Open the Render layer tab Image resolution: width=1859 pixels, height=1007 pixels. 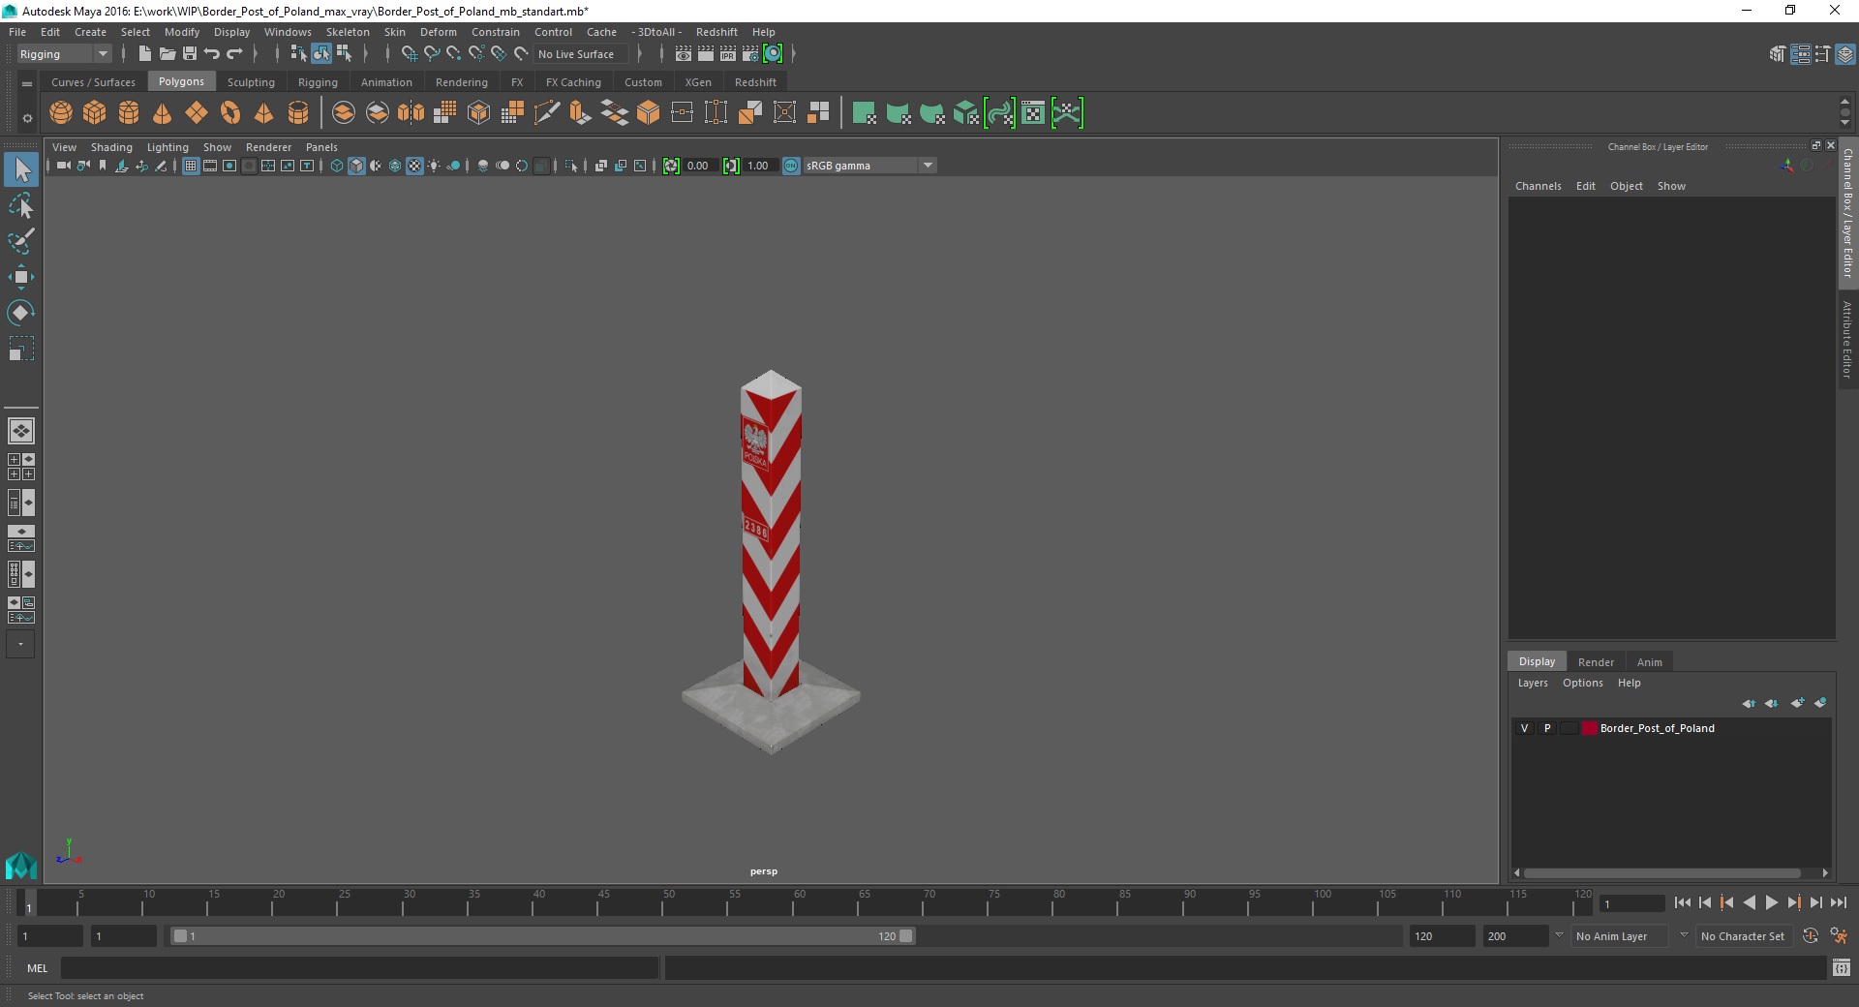pos(1596,662)
